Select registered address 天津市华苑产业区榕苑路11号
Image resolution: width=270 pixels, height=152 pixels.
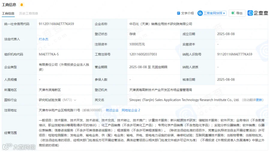[x=59, y=110]
